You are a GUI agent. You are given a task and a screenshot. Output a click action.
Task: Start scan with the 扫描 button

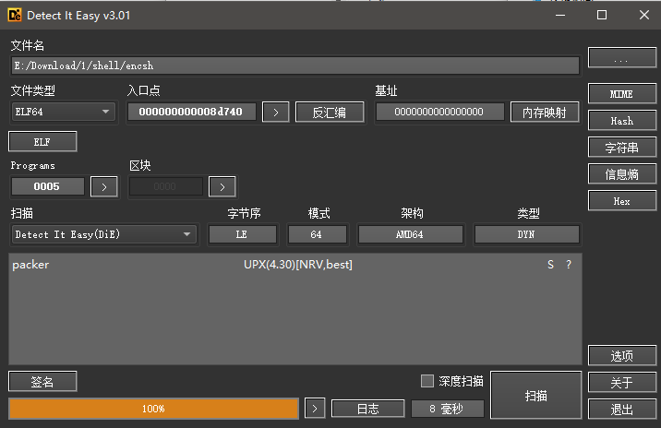pyautogui.click(x=536, y=395)
